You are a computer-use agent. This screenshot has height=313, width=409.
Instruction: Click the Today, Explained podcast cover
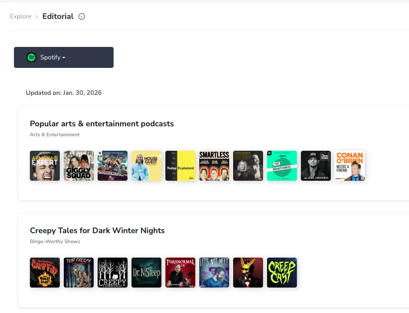[180, 166]
